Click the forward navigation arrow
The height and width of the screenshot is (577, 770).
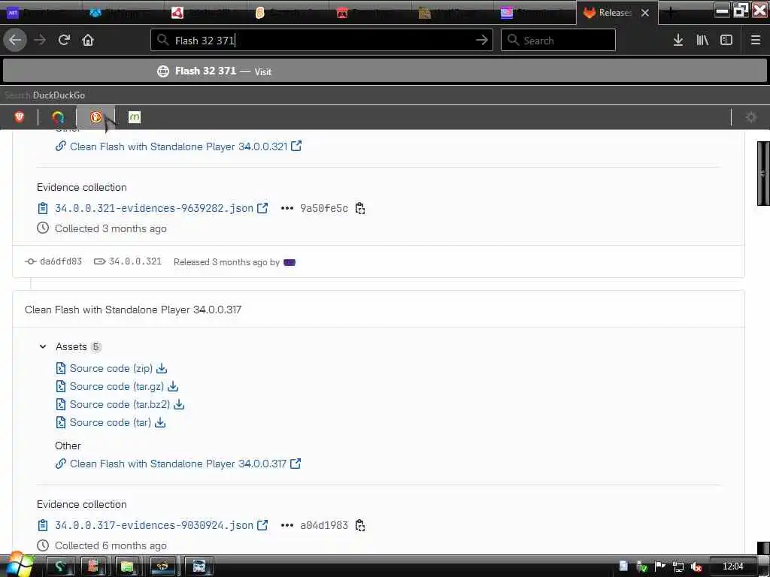[40, 41]
